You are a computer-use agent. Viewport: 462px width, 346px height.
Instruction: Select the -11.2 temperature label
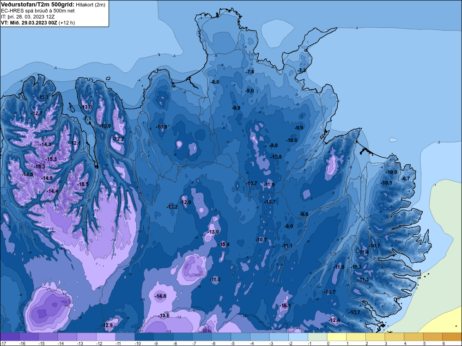pos(172,207)
